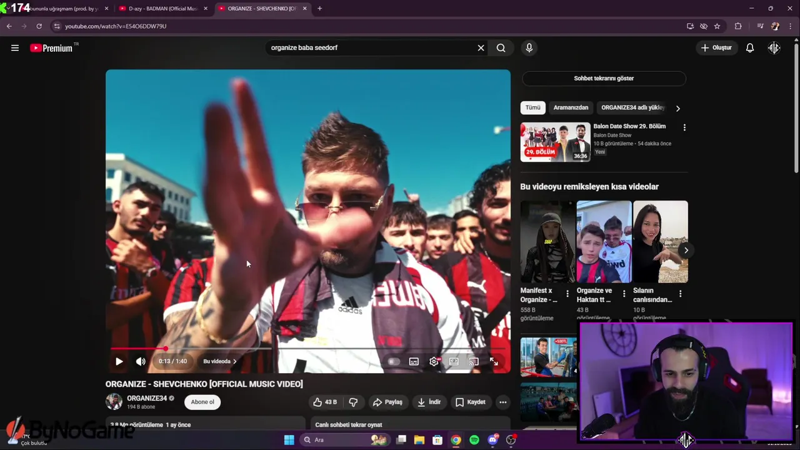
Task: Open the 'Manifest x Organize' short
Action: (547, 242)
